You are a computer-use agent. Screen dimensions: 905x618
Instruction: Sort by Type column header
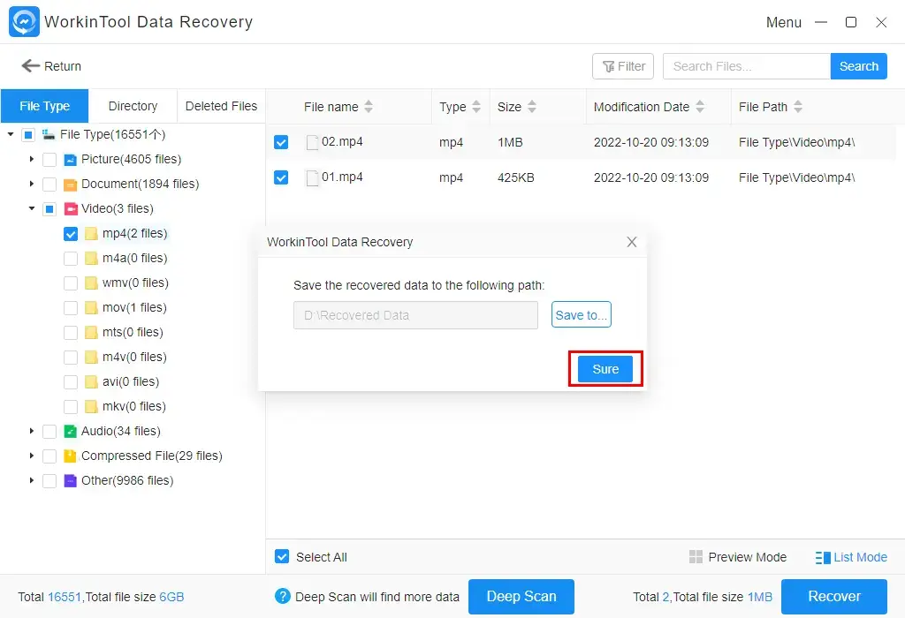point(460,107)
